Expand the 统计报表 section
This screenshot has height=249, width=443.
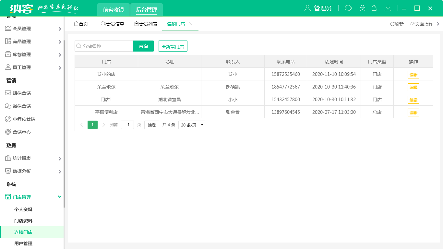[32, 158]
